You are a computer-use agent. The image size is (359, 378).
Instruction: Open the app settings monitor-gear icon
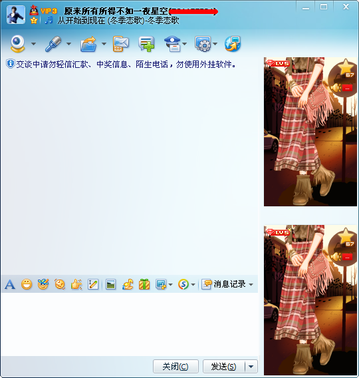point(203,44)
